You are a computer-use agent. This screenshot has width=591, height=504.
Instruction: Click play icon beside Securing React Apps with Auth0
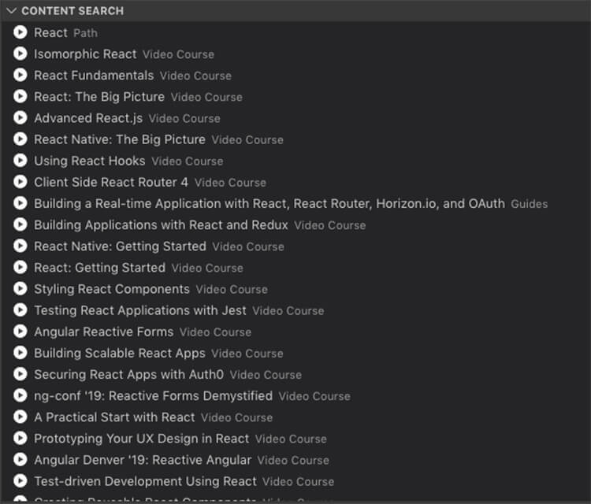tap(20, 374)
